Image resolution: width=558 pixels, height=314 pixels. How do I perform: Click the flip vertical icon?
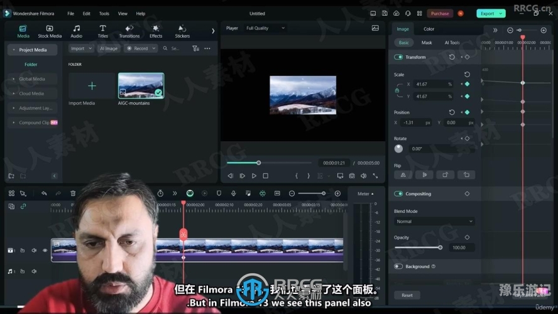(x=424, y=175)
